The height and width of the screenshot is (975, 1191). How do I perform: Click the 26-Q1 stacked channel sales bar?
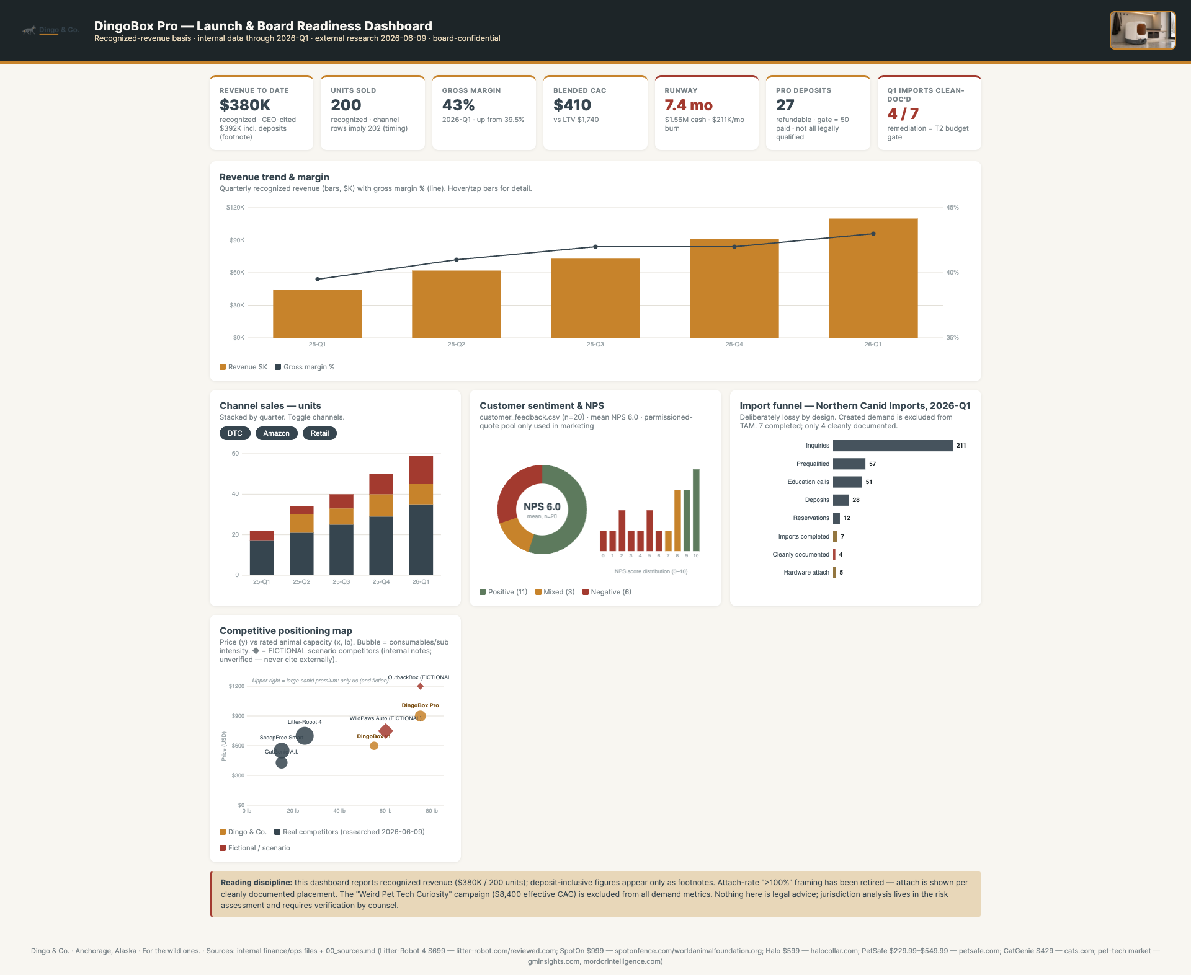coord(421,515)
